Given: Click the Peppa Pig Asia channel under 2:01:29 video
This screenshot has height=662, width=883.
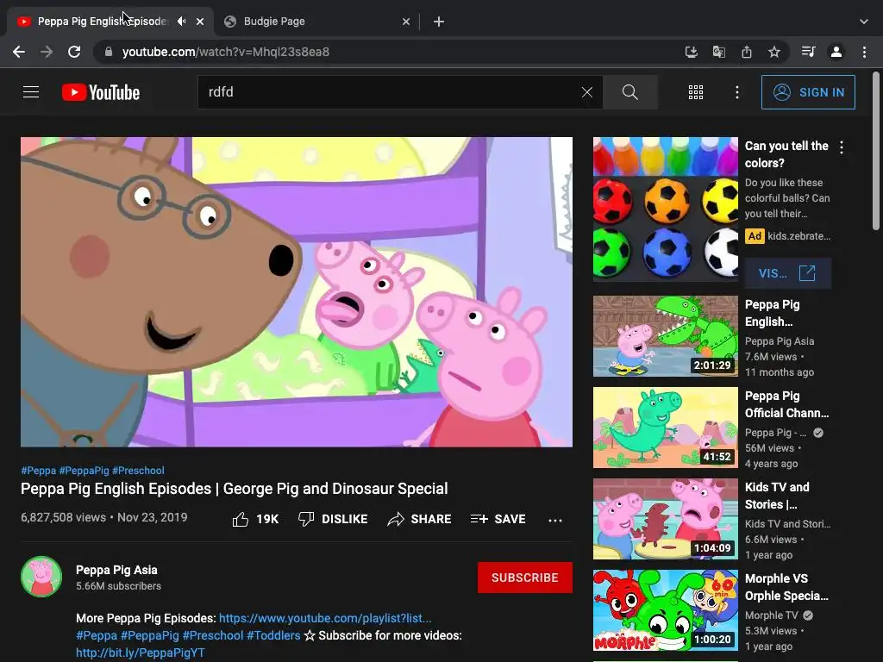Looking at the screenshot, I should [780, 341].
